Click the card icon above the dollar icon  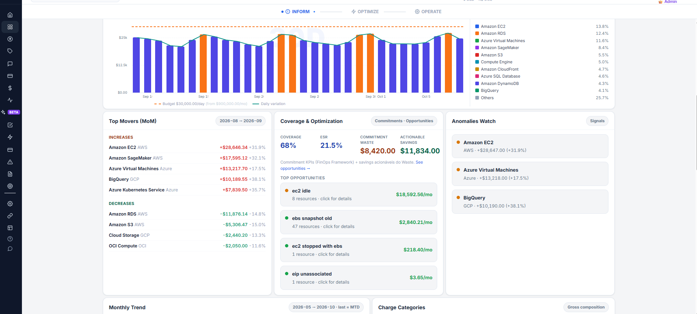[10, 76]
